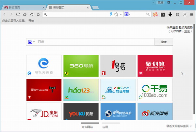
Task: Open the hao123 tile
Action: click(81, 90)
